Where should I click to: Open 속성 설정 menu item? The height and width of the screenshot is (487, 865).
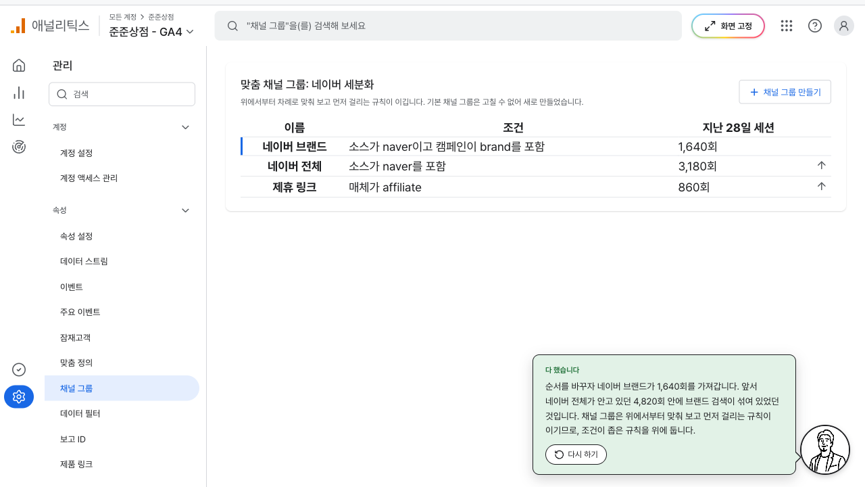[122, 236]
